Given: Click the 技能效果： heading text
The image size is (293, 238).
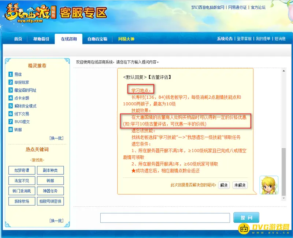Looking at the screenshot, I should tap(141, 110).
